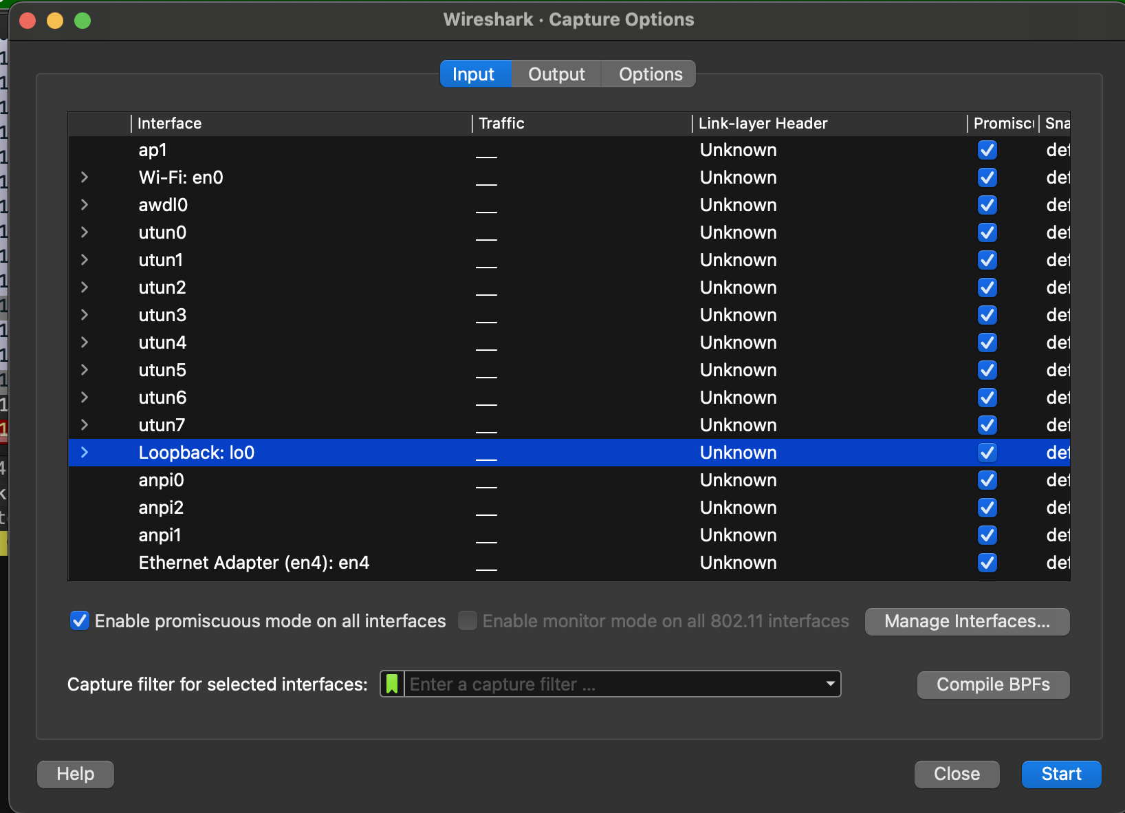Switch to the Input tab
Viewport: 1125px width, 813px height.
(x=475, y=74)
